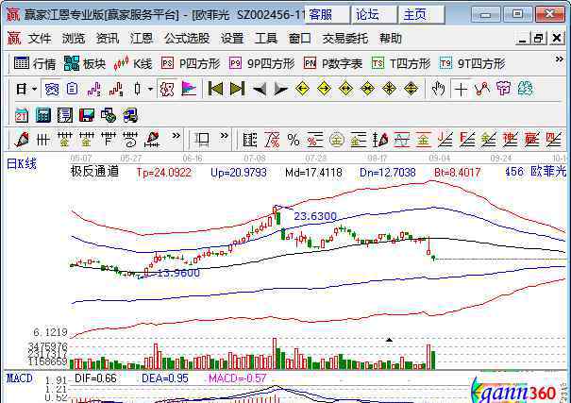Open the 江恩 menu

pos(142,39)
